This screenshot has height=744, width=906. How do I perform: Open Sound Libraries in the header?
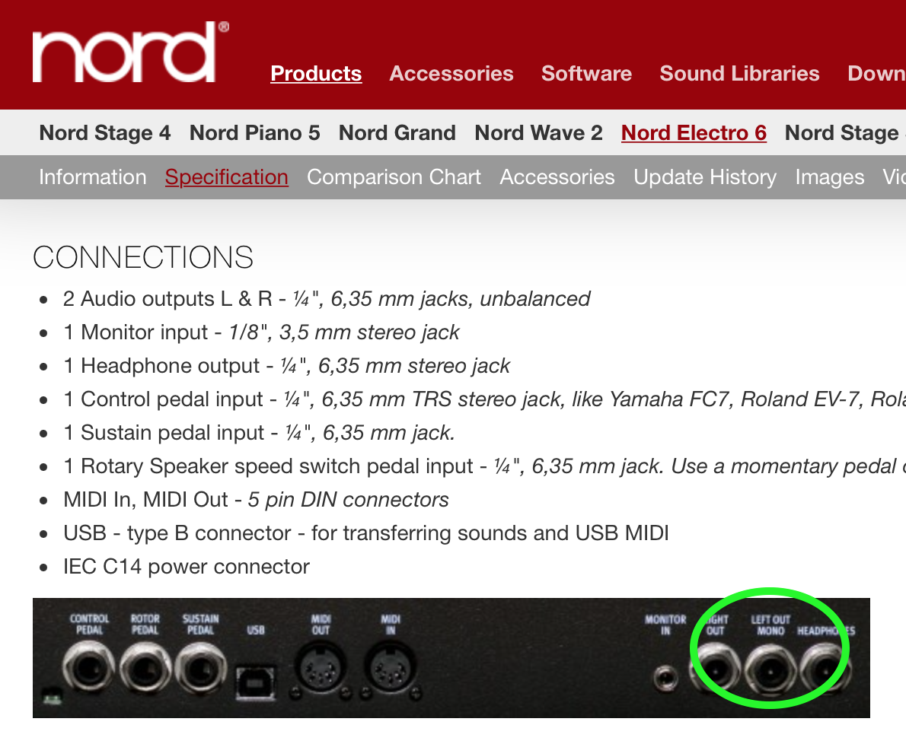tap(739, 73)
